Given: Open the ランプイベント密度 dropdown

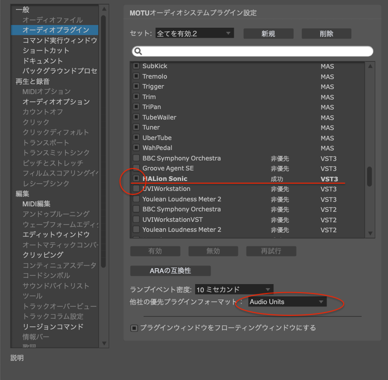Looking at the screenshot, I should (x=234, y=290).
